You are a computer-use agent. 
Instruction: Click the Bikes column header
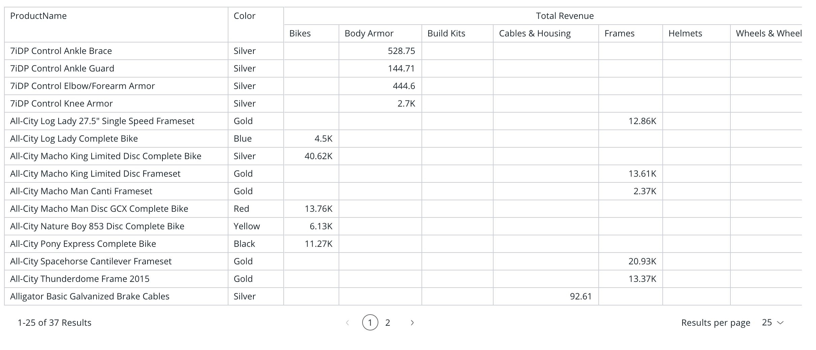tap(300, 33)
